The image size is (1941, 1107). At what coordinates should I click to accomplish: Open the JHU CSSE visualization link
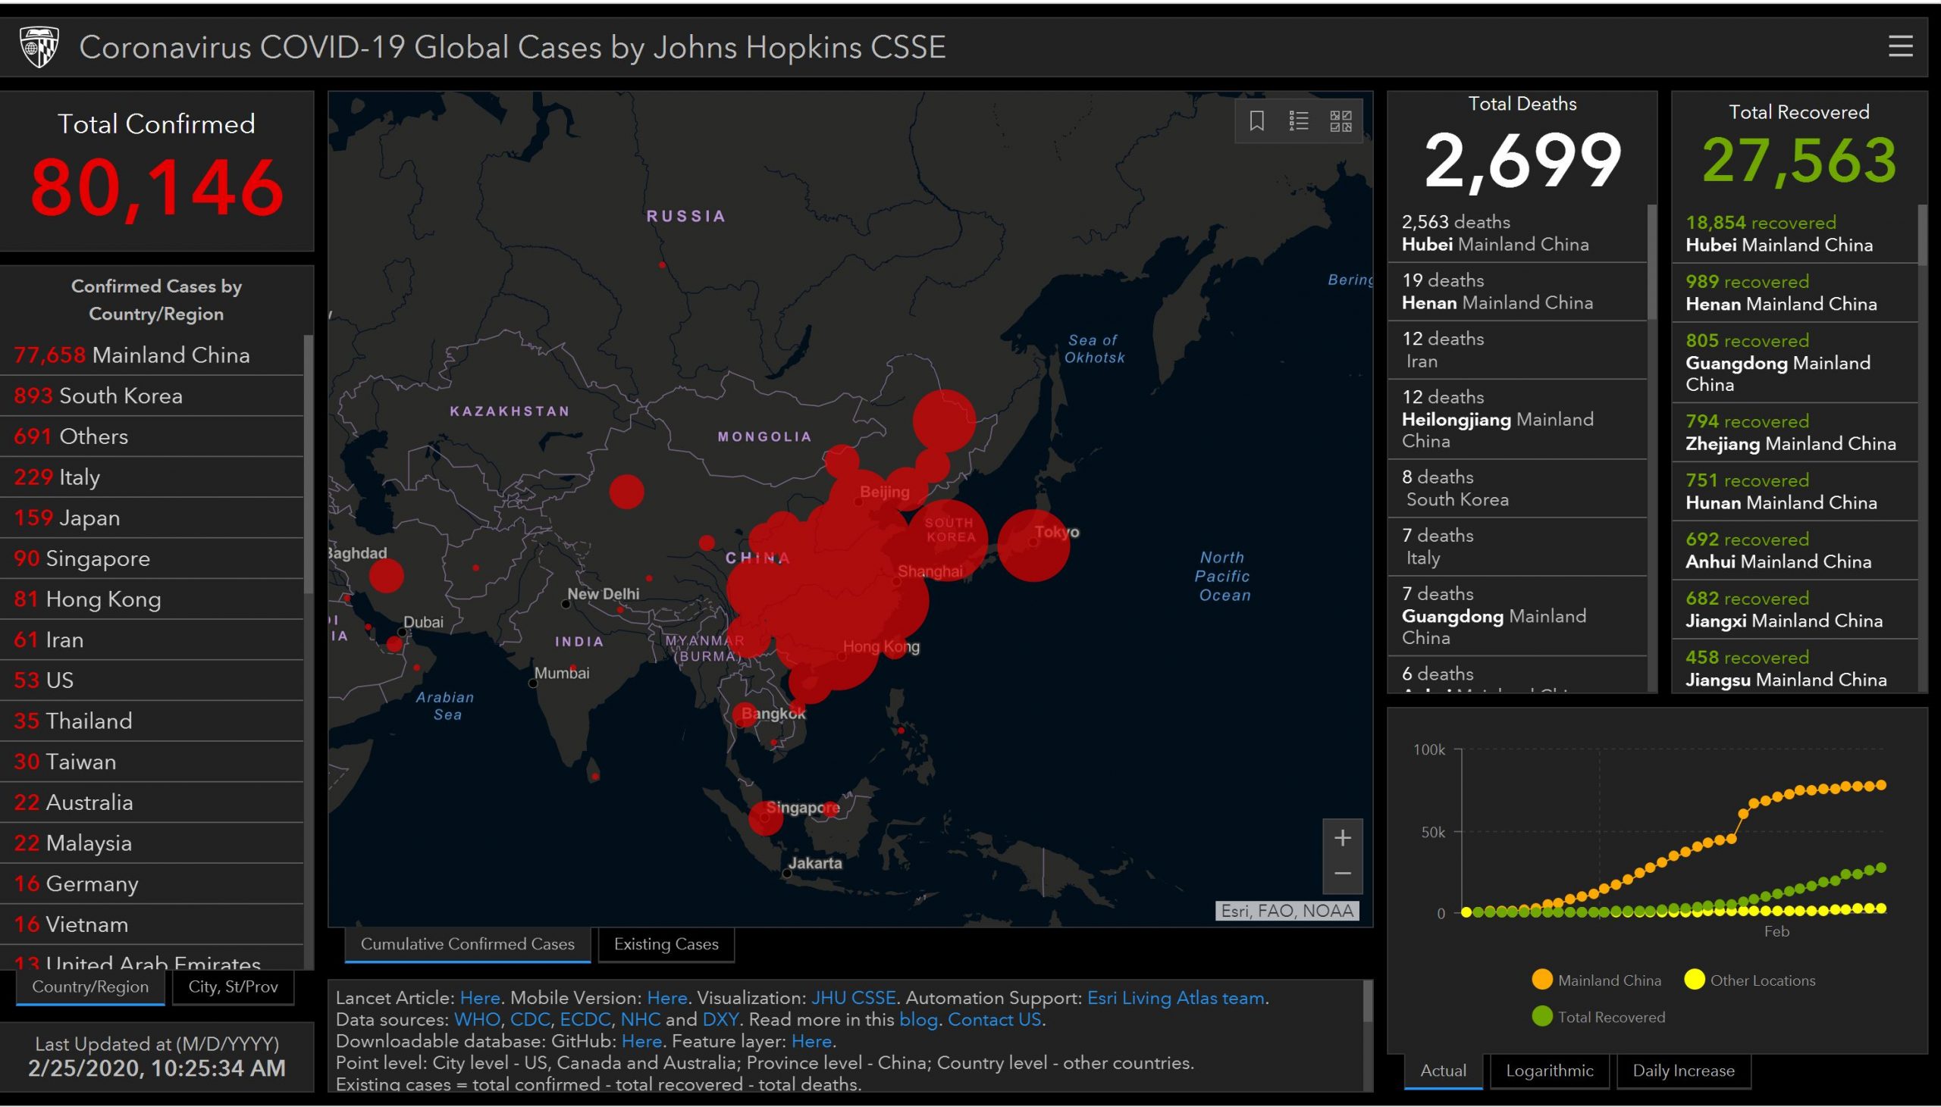tap(853, 998)
